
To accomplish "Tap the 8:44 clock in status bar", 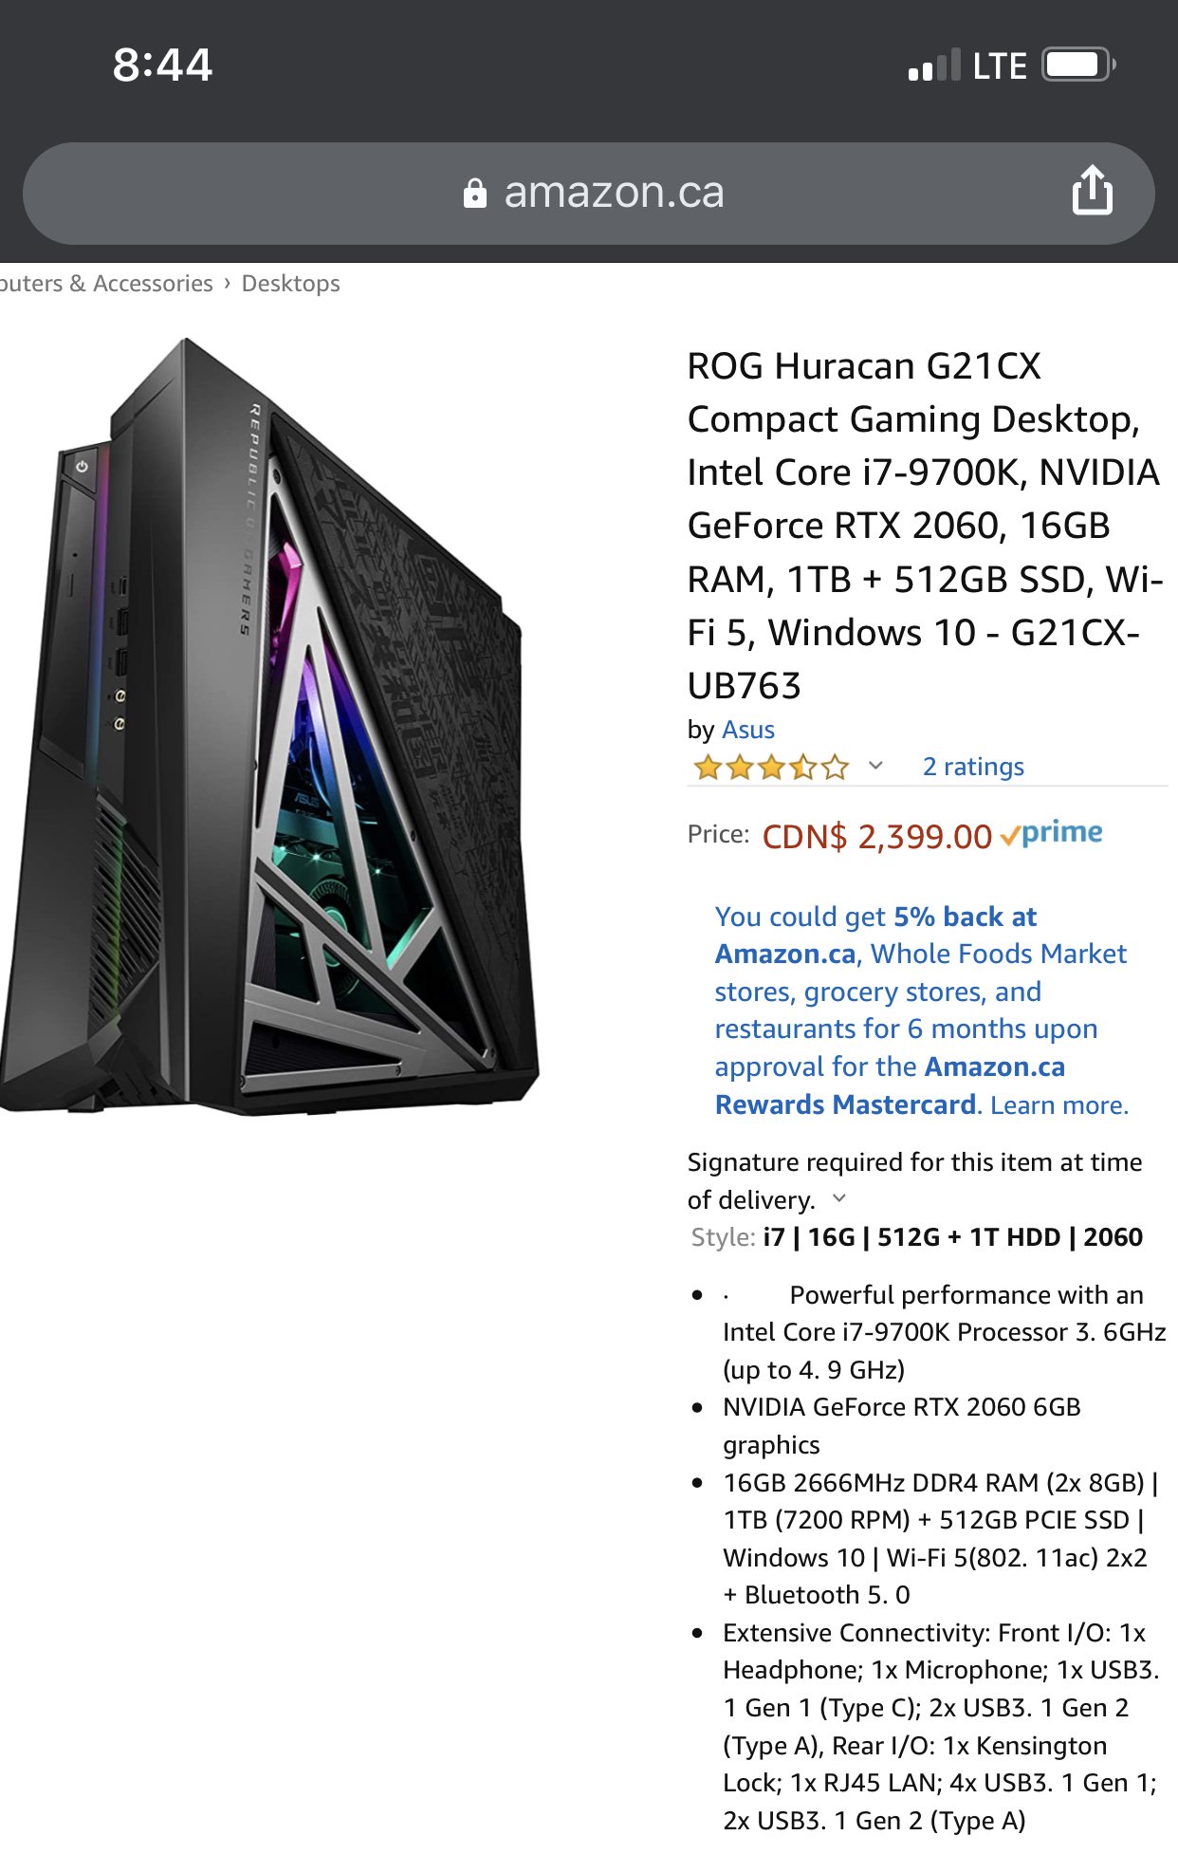I will coord(162,65).
